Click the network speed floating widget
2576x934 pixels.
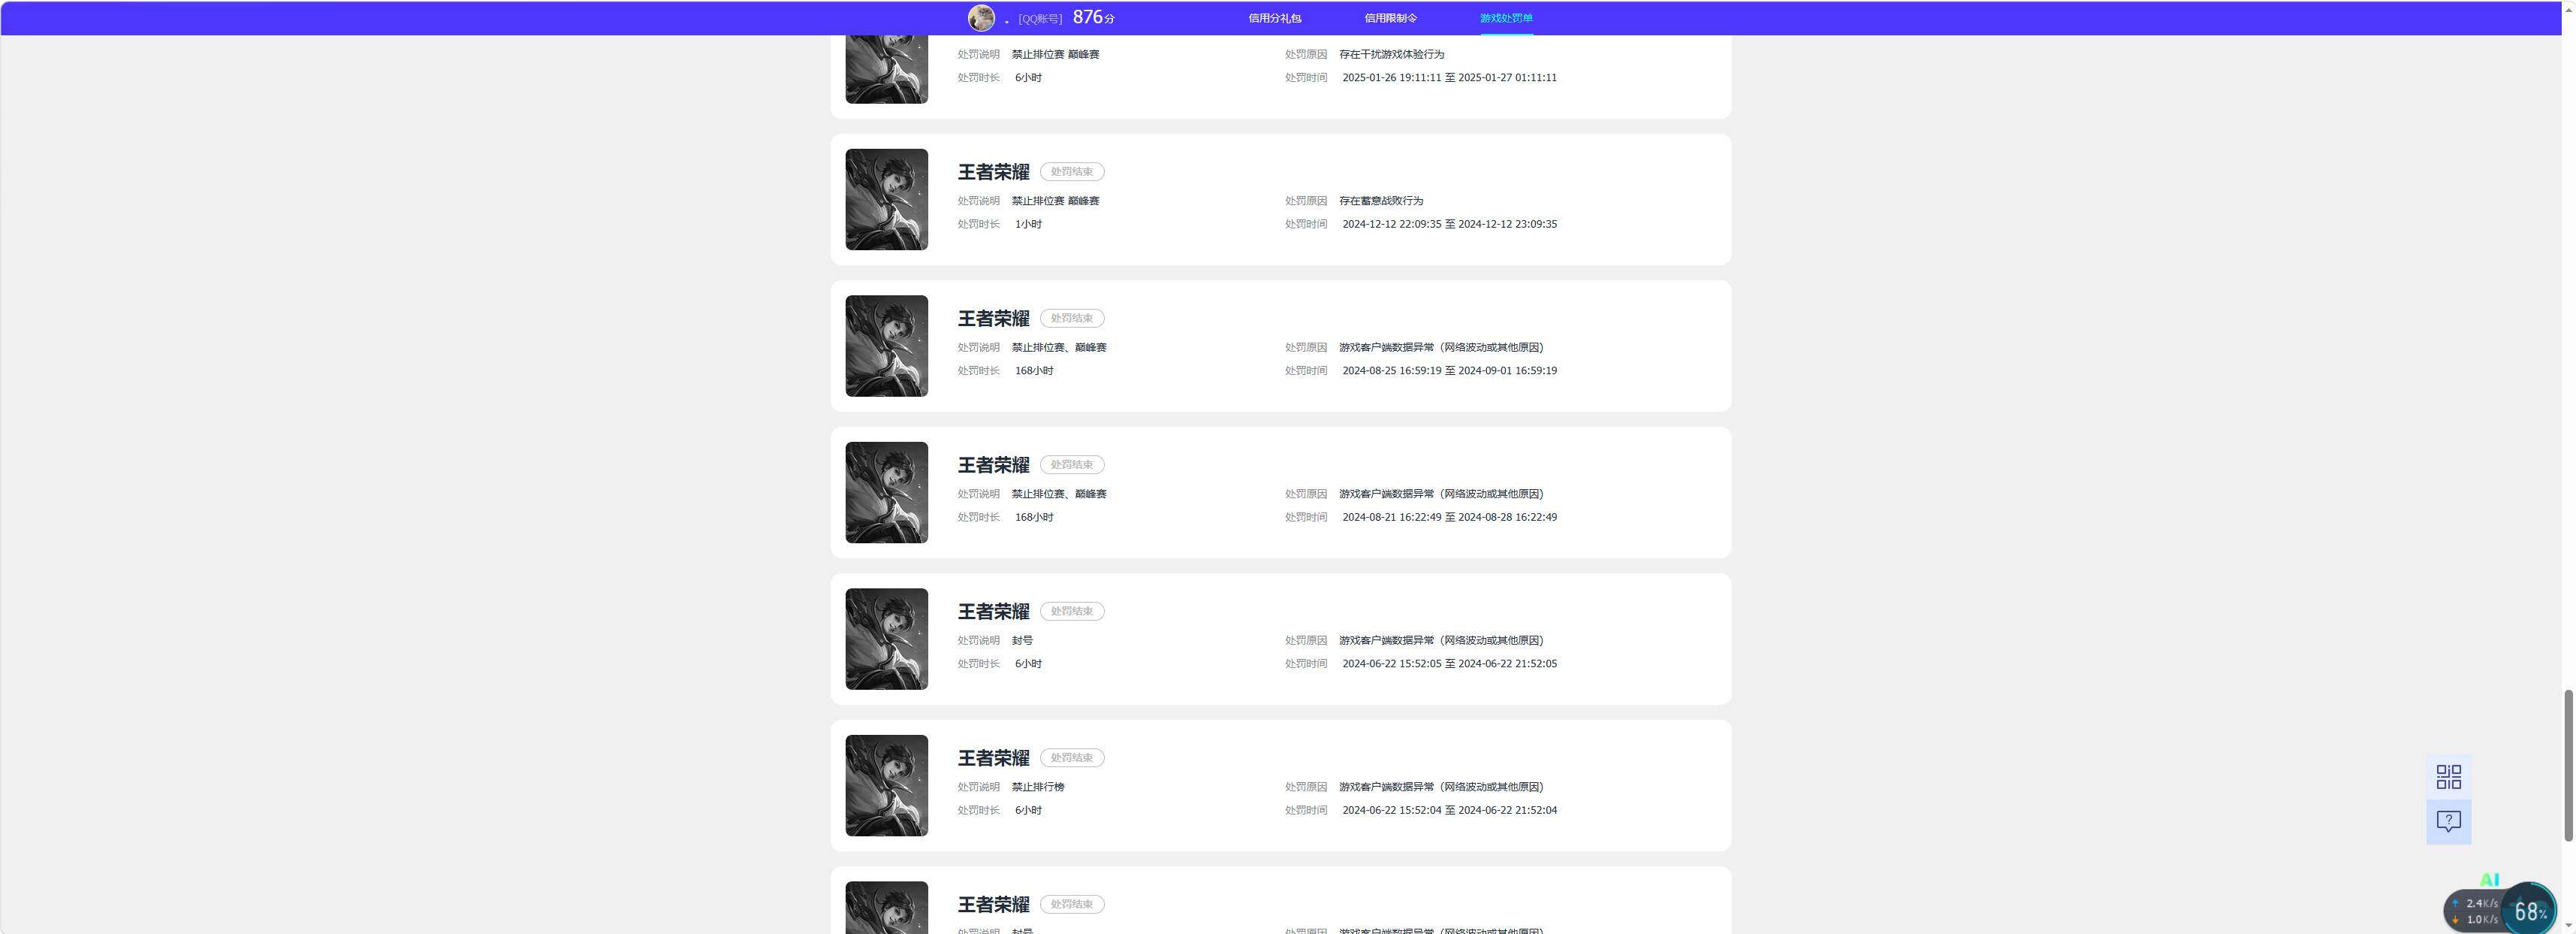pos(2475,911)
